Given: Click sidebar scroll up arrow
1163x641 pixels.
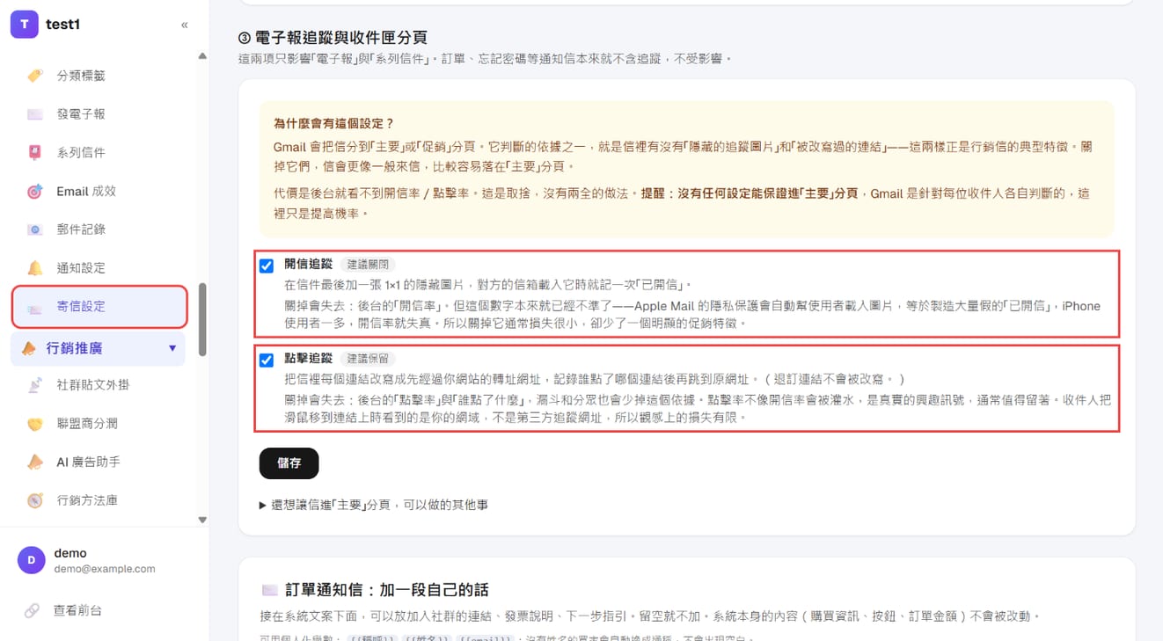Looking at the screenshot, I should click(202, 56).
